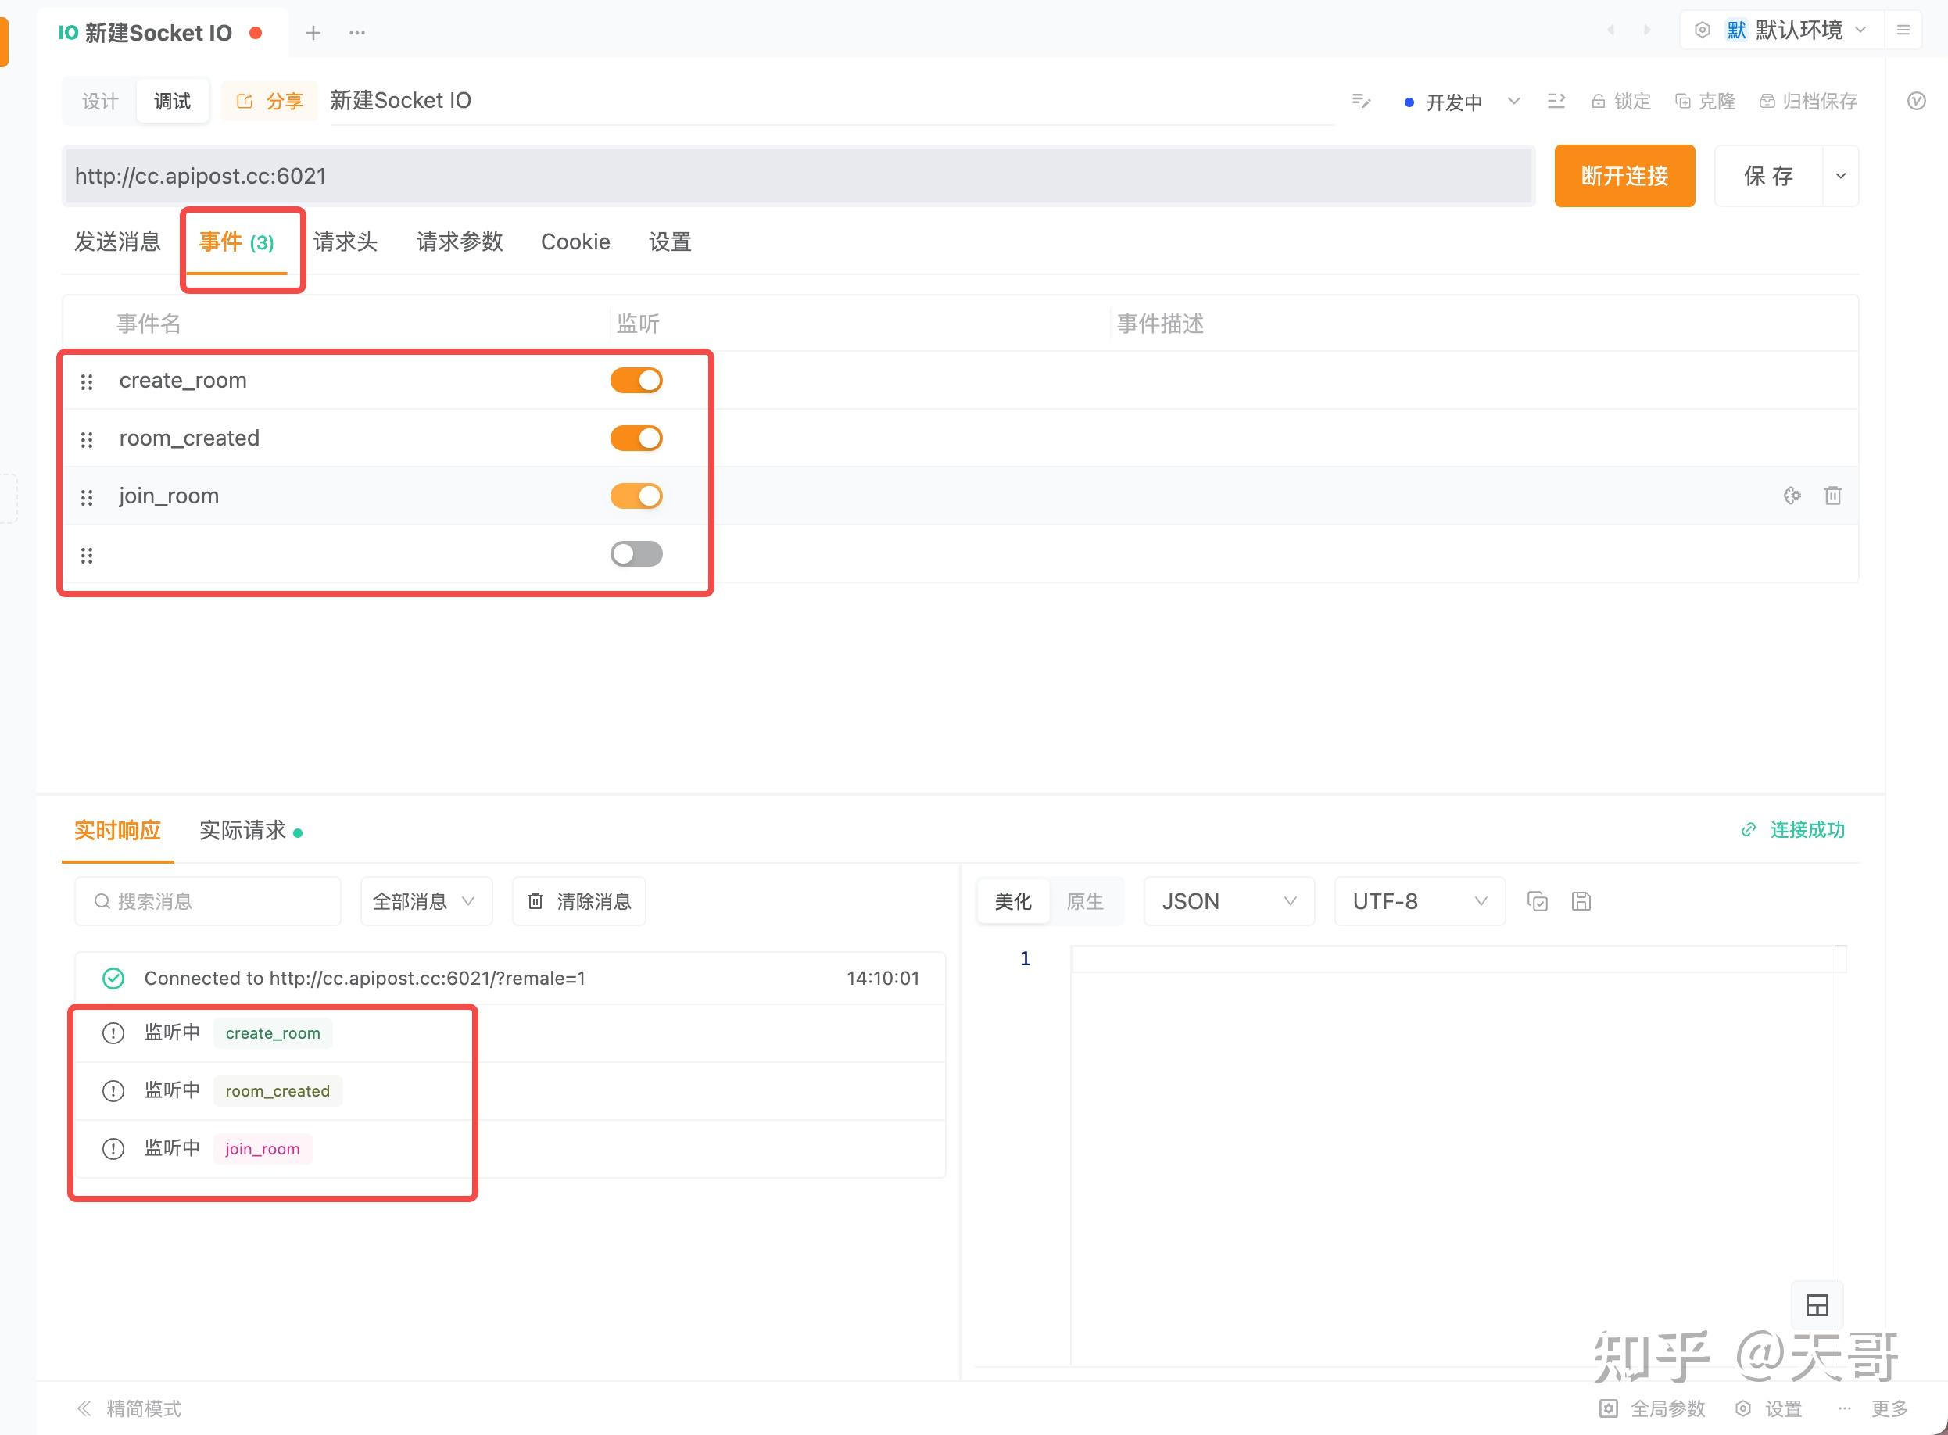Viewport: 1948px width, 1435px height.
Task: Open the 实际请求 response tab
Action: (243, 830)
